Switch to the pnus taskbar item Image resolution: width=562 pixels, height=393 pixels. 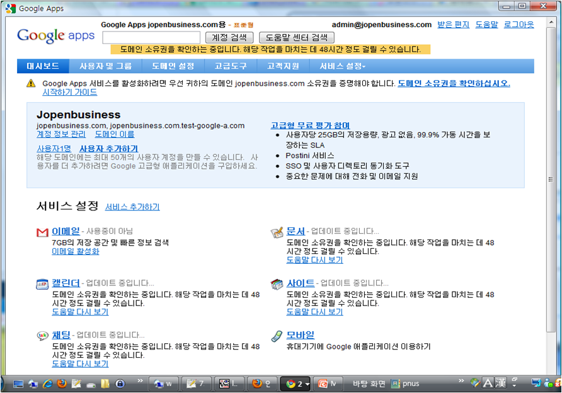(405, 384)
